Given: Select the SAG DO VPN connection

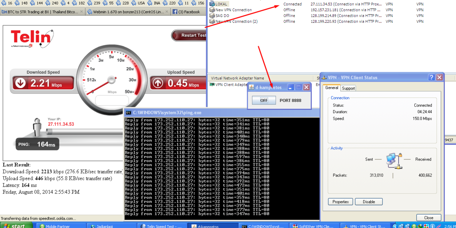Looking at the screenshot, I should (x=331, y=16).
